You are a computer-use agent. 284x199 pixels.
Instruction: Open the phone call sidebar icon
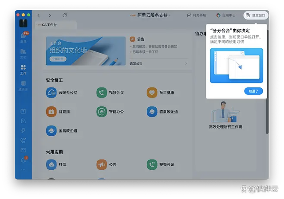tap(23, 140)
